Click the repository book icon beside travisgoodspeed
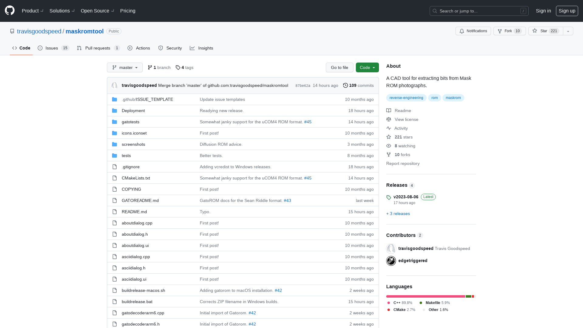This screenshot has width=583, height=328. 12,31
